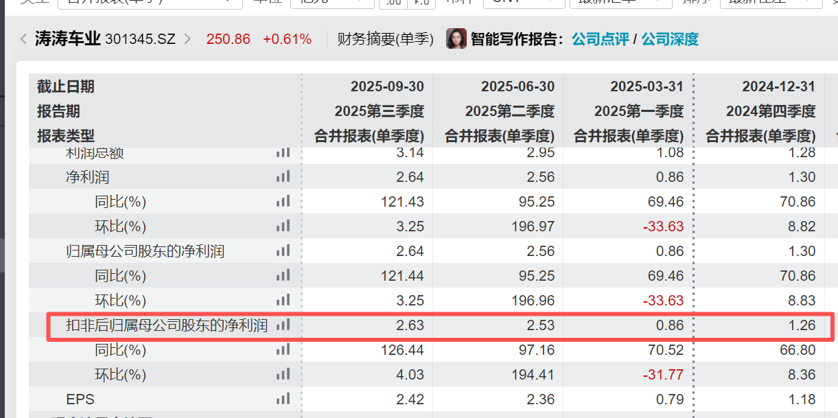
Task: Open chart icon for 净利润 row
Action: [283, 177]
